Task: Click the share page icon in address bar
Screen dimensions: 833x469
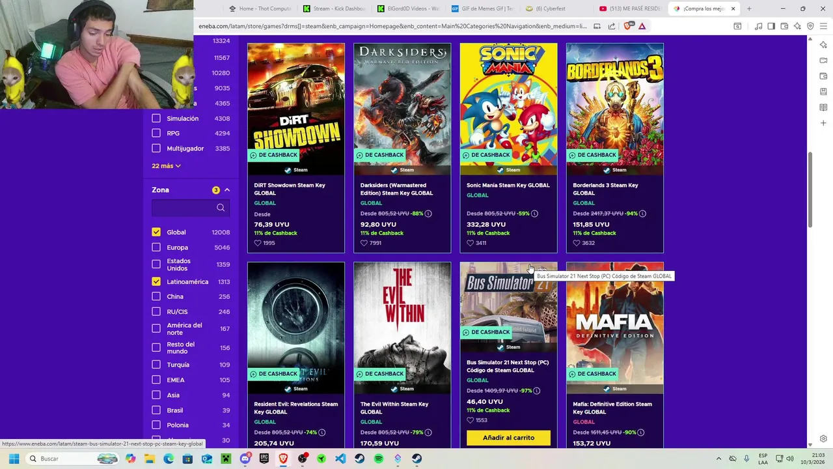Action: point(612,26)
